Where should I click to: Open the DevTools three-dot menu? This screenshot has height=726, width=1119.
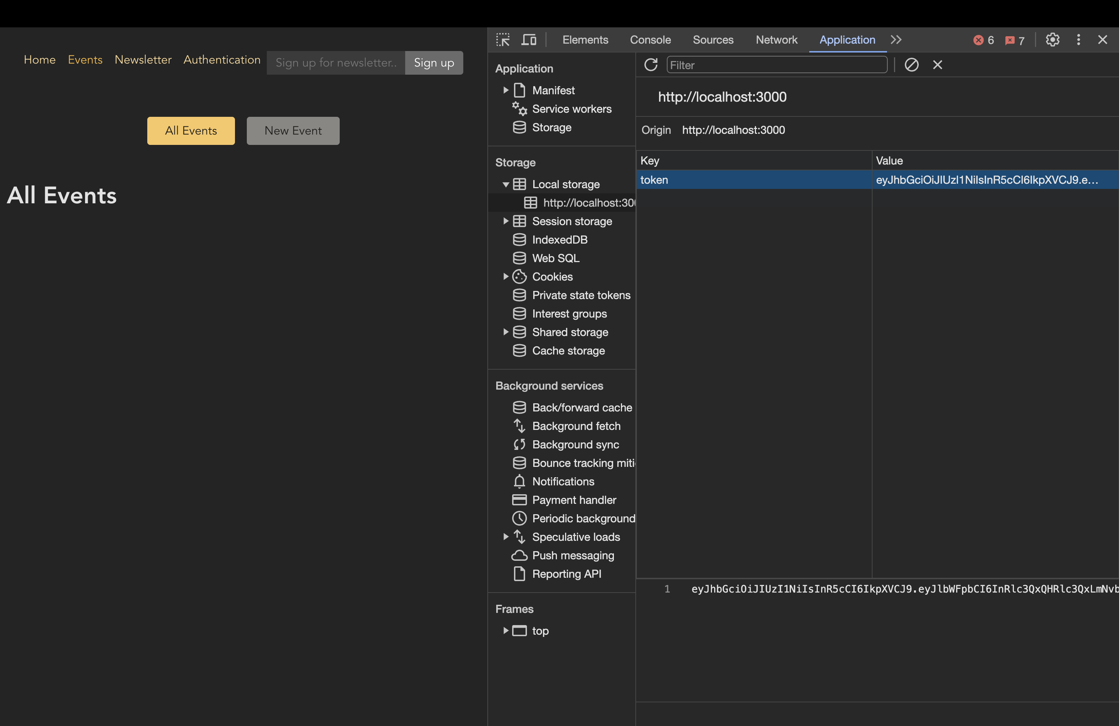(1078, 40)
